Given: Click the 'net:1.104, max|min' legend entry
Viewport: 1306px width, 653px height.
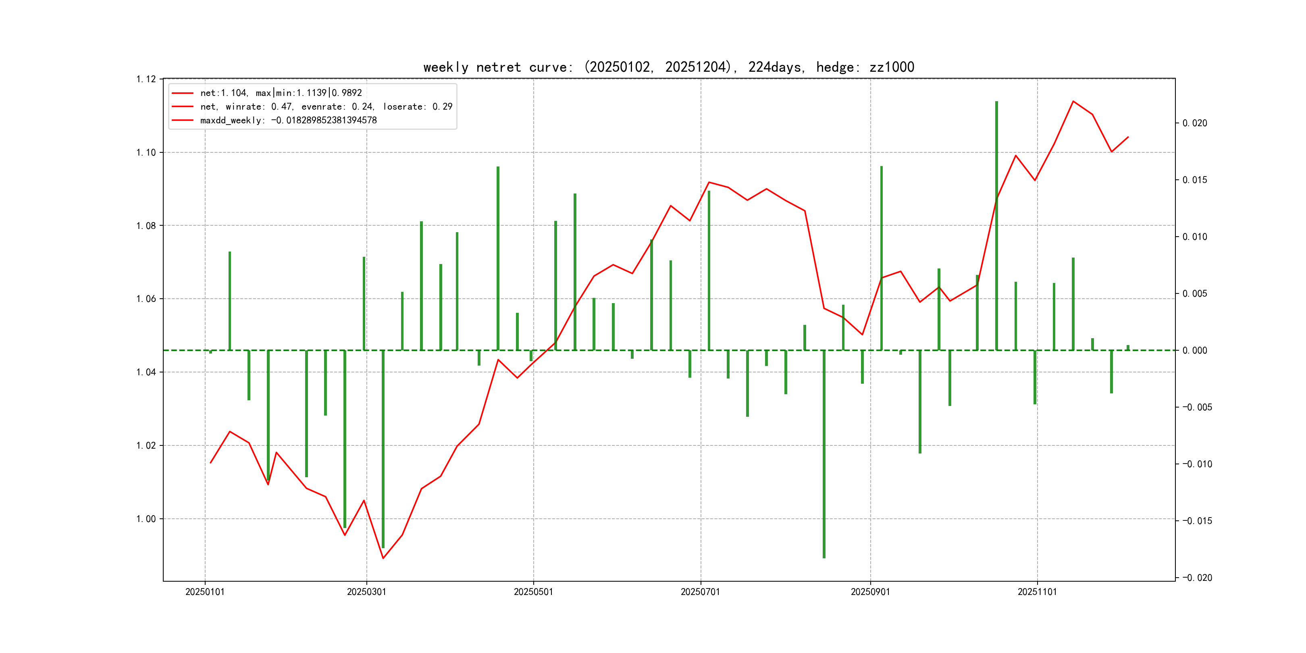Looking at the screenshot, I should point(281,93).
